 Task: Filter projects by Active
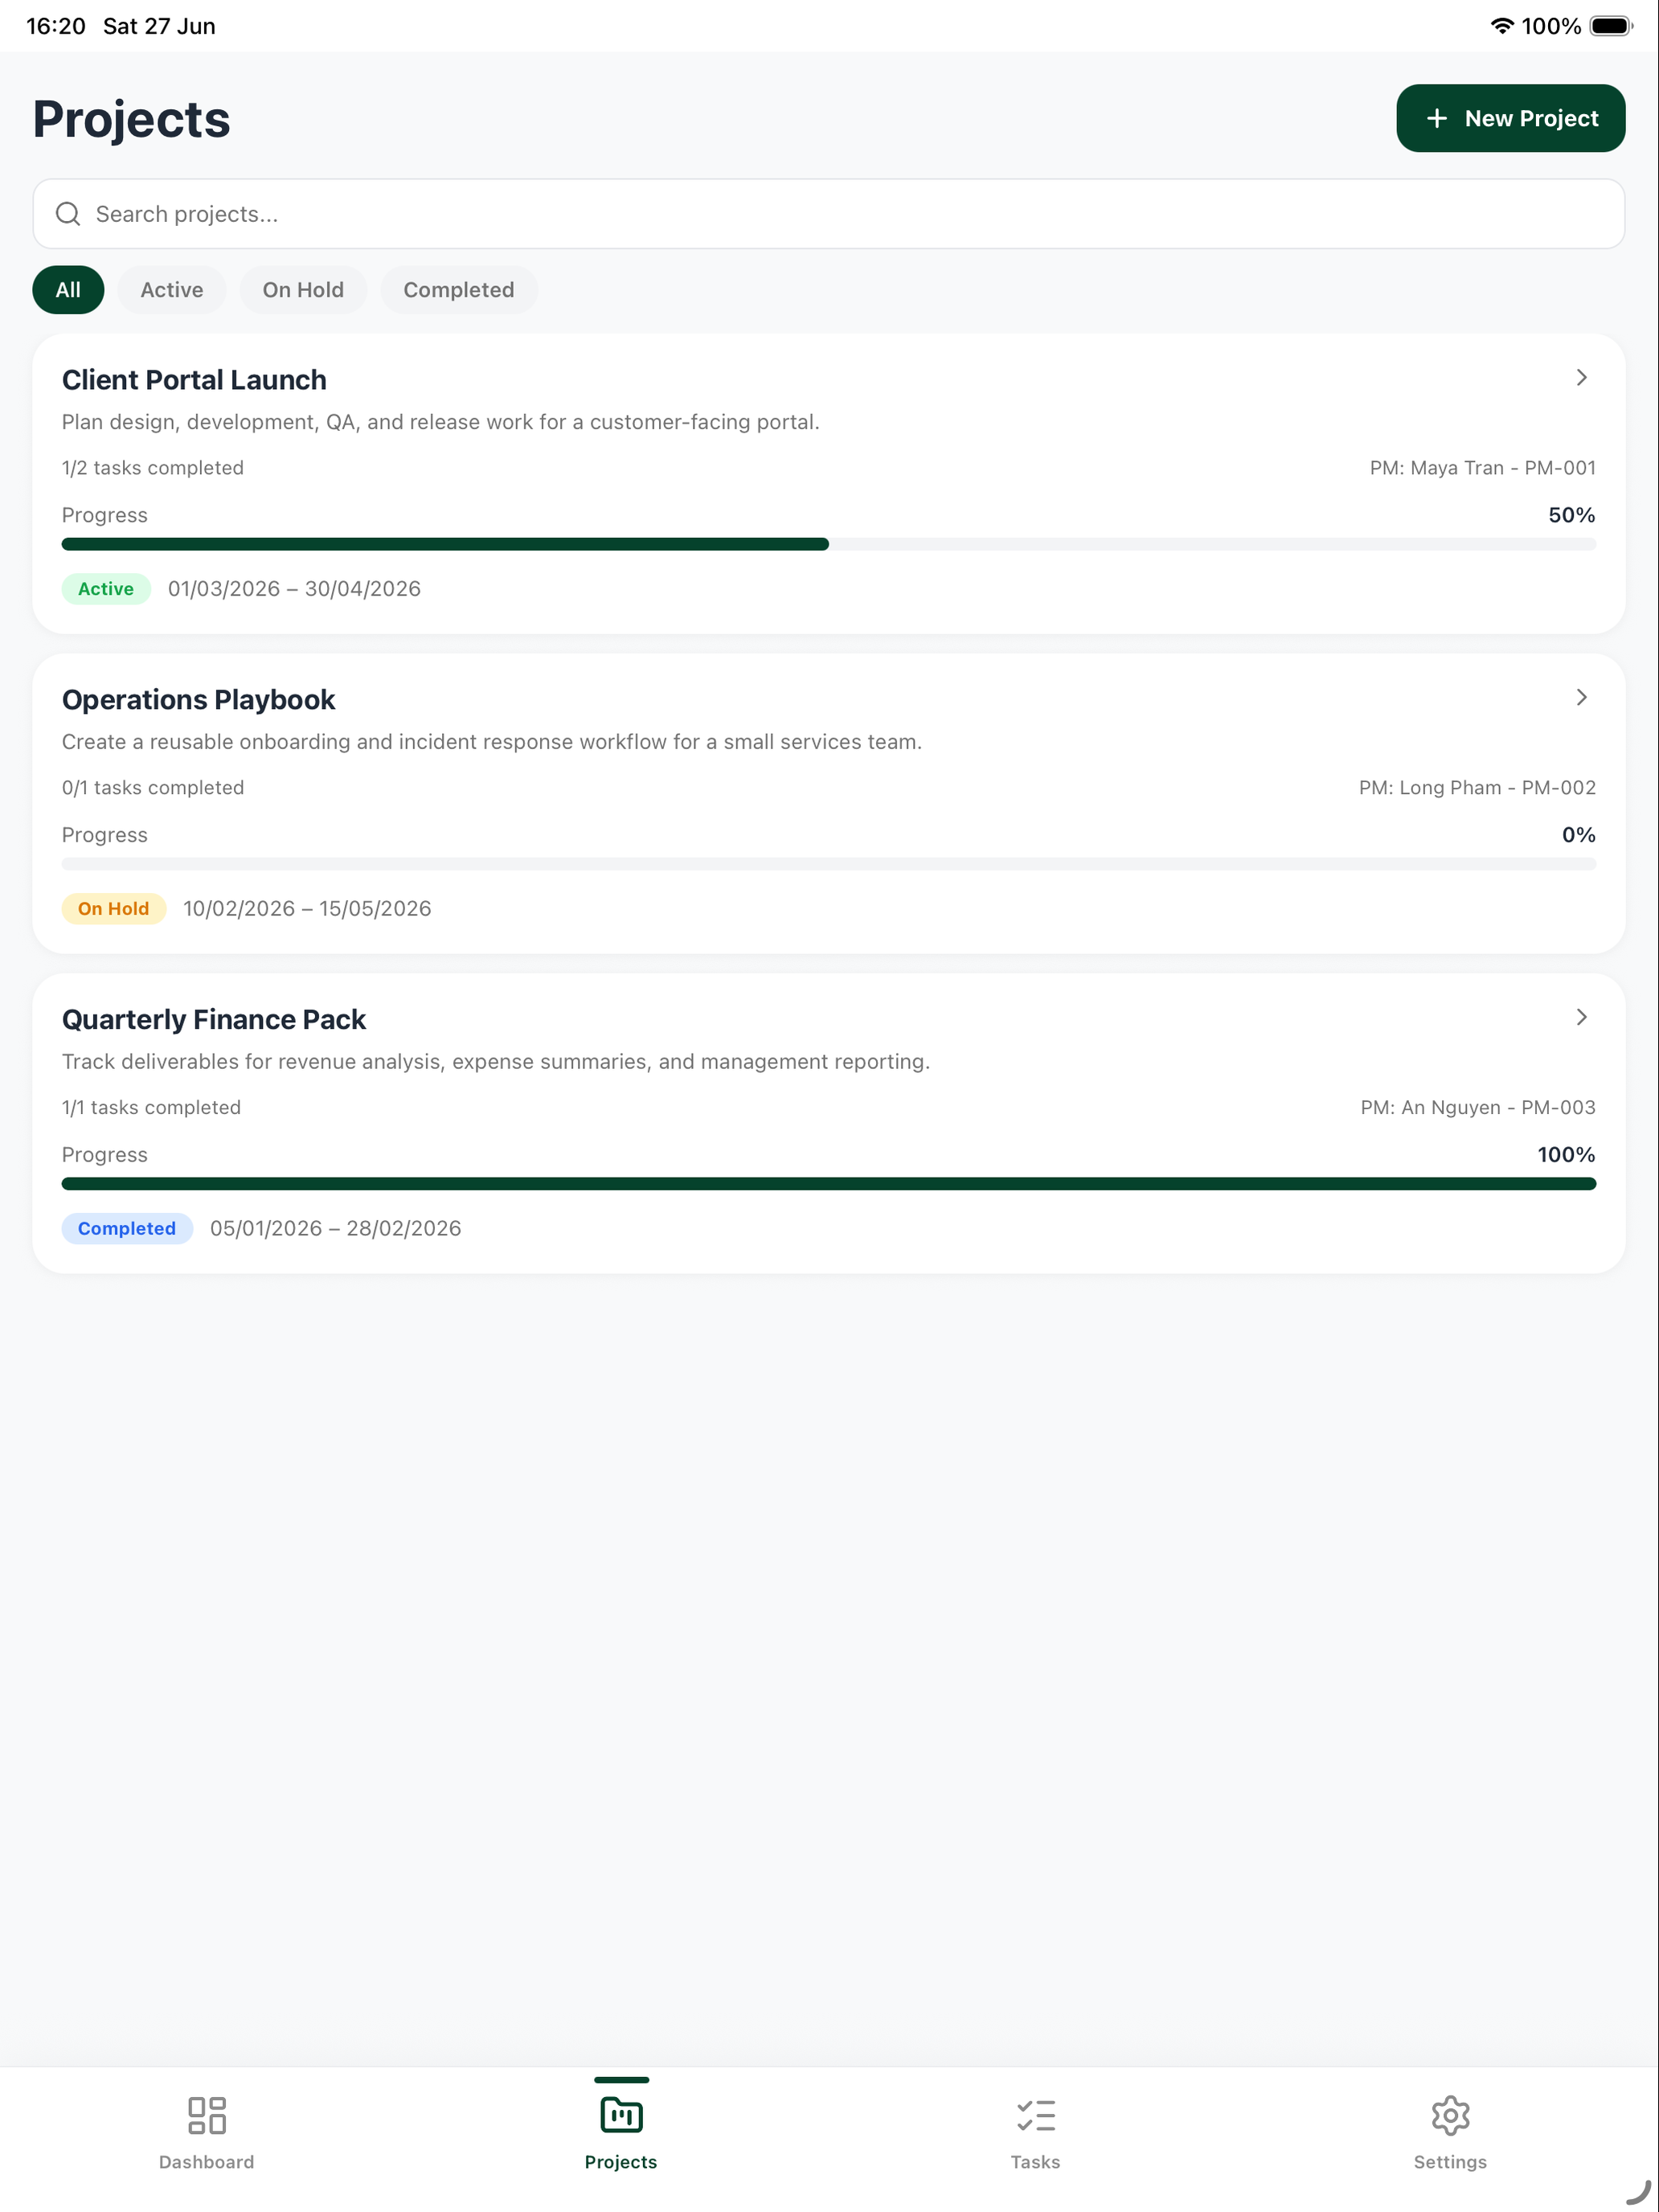[172, 290]
